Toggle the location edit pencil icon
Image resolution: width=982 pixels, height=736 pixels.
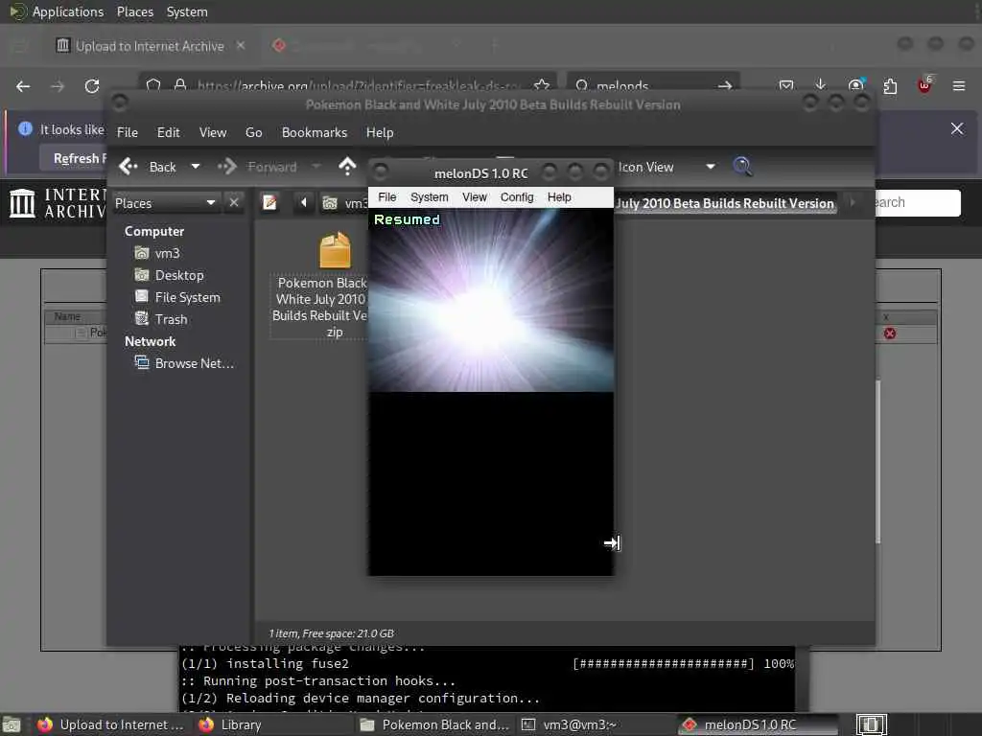pyautogui.click(x=269, y=203)
